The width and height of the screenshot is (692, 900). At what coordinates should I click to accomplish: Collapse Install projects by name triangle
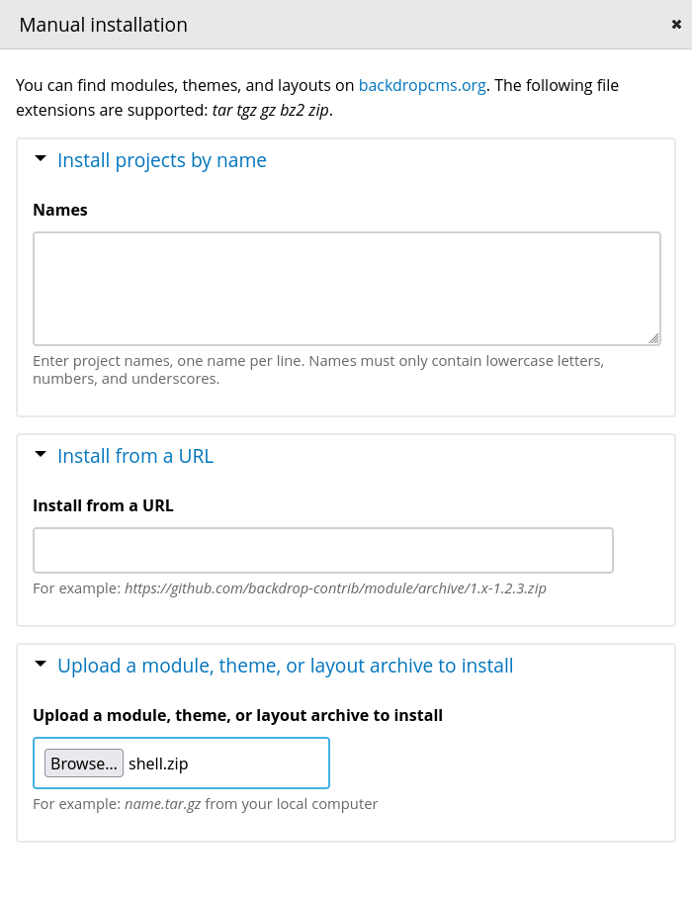point(41,158)
